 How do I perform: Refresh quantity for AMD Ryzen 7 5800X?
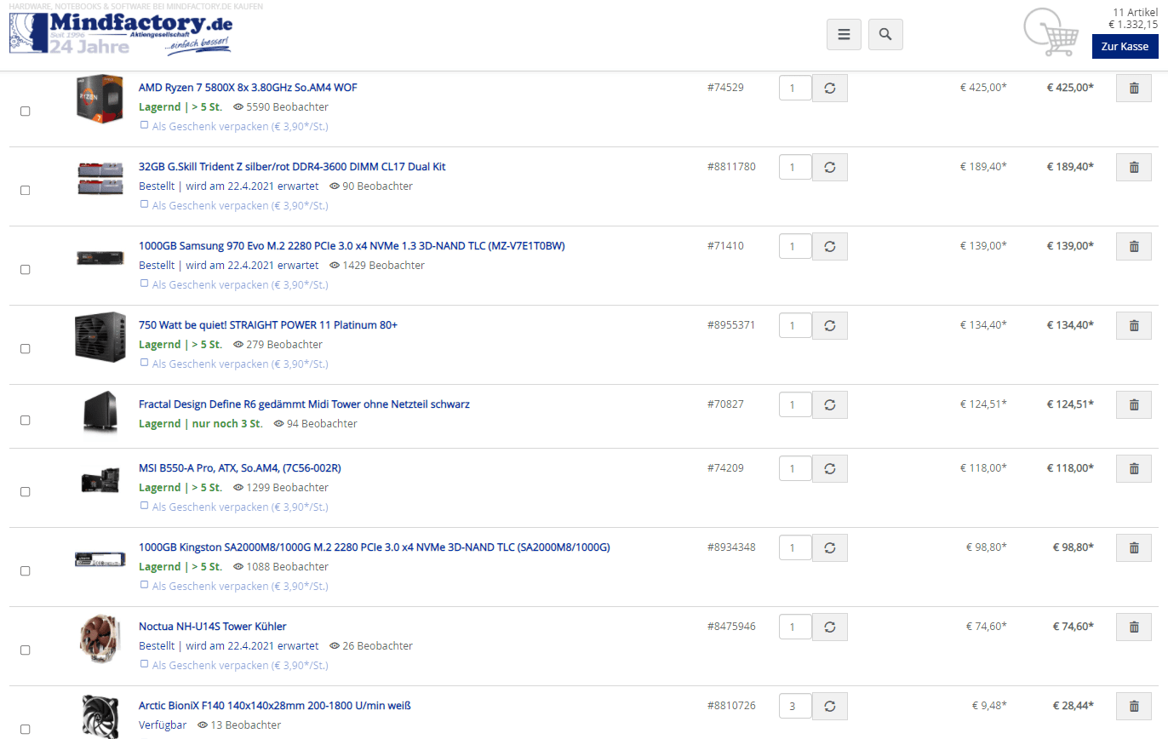coord(830,88)
